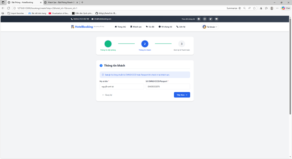Open the Copilot Chat button
This screenshot has width=292, height=159.
[x=285, y=8]
